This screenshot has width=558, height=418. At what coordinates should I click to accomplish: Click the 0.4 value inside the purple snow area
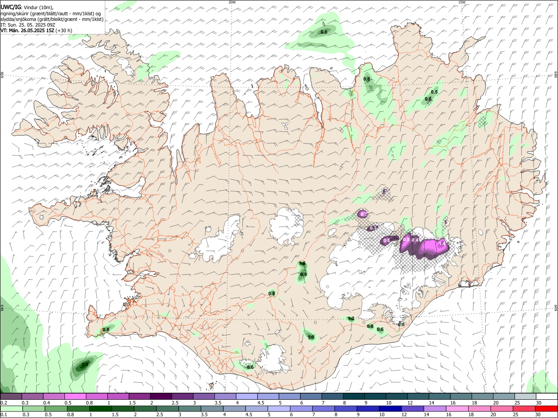point(415,239)
